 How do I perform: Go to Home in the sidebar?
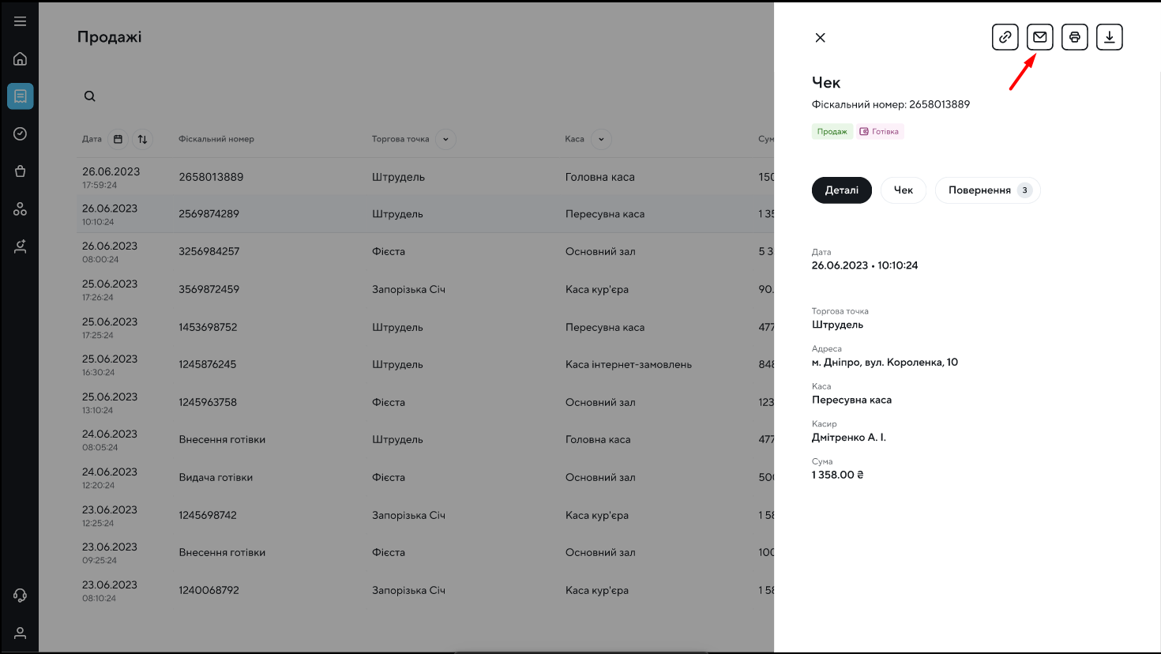tap(21, 59)
